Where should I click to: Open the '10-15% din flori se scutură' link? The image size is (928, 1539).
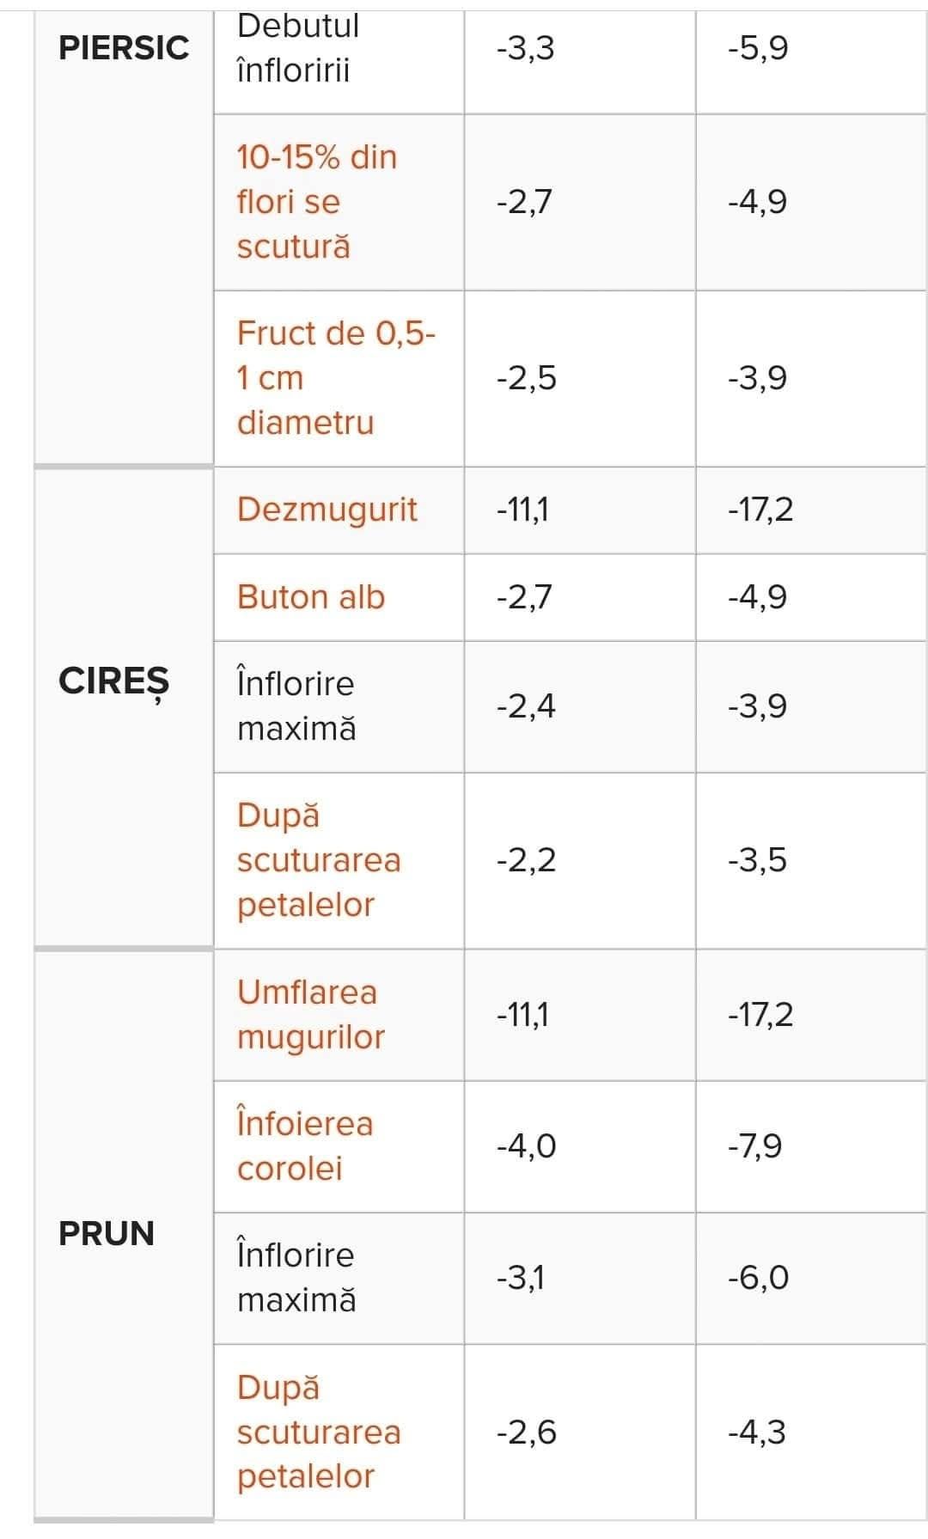coord(316,202)
